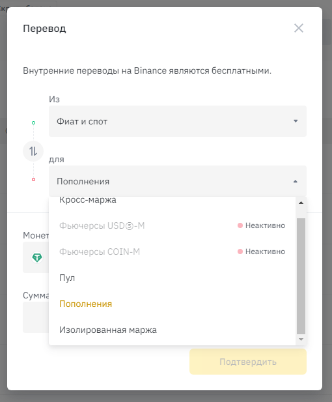
Task: Click the green Tether coin icon
Action: 37,257
